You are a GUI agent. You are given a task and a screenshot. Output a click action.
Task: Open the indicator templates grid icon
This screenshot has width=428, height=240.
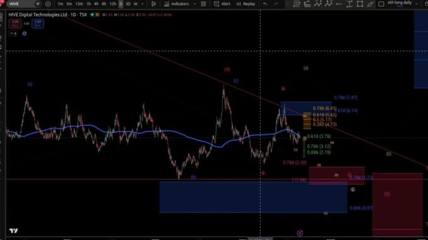(203, 4)
